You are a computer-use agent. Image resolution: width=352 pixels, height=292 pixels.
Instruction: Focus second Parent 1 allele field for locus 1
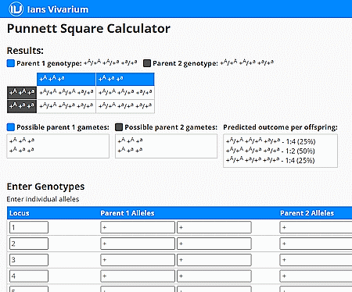tap(214, 227)
